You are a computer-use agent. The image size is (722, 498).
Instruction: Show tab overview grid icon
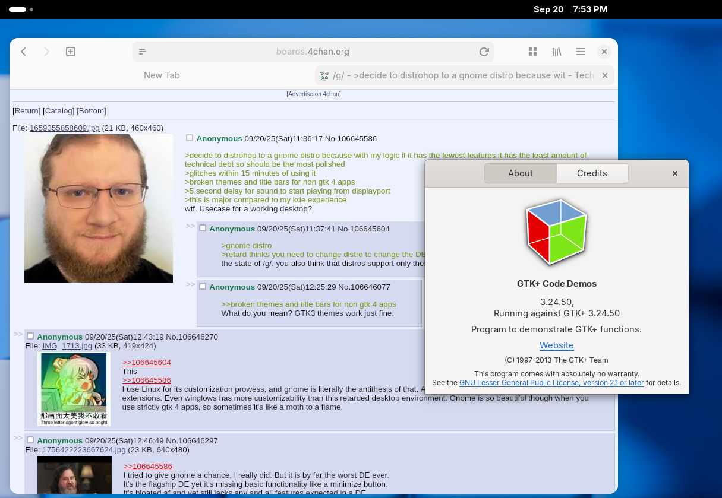(533, 52)
